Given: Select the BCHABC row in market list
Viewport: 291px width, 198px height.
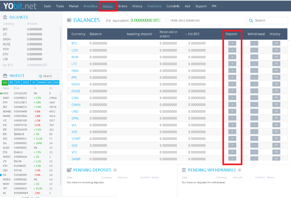Looking at the screenshot, I should point(30,111).
